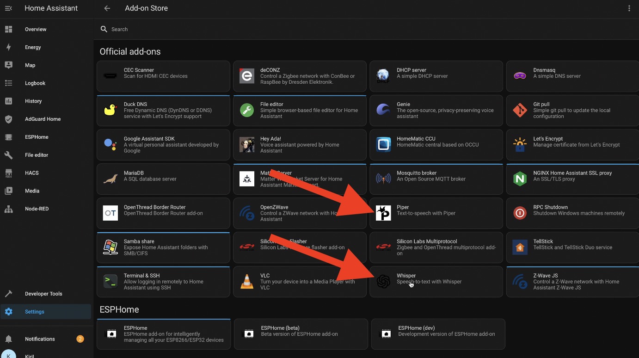639x358 pixels.
Task: Click the green File editor add-on wrench icon
Action: (247, 110)
